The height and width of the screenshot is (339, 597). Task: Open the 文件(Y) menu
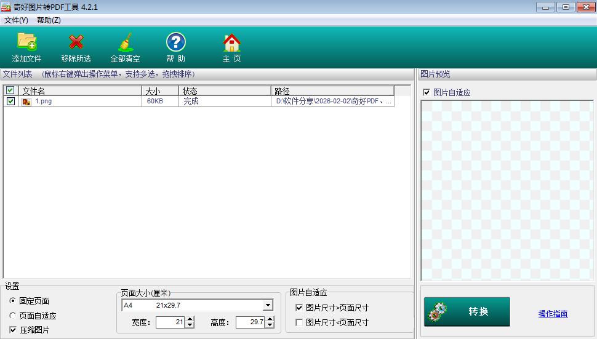pyautogui.click(x=16, y=20)
